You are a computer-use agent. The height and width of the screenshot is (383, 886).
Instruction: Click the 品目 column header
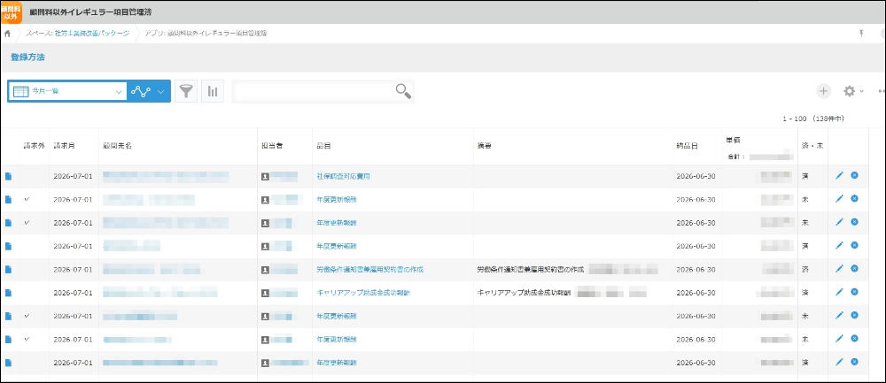[x=323, y=146]
